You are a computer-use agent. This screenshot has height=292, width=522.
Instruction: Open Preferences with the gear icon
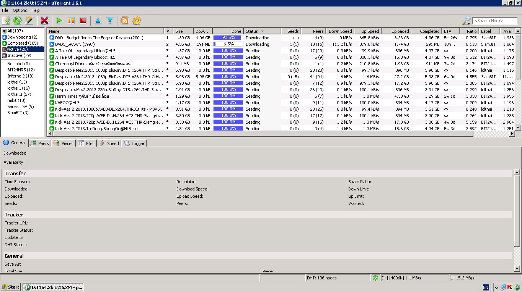(x=137, y=21)
